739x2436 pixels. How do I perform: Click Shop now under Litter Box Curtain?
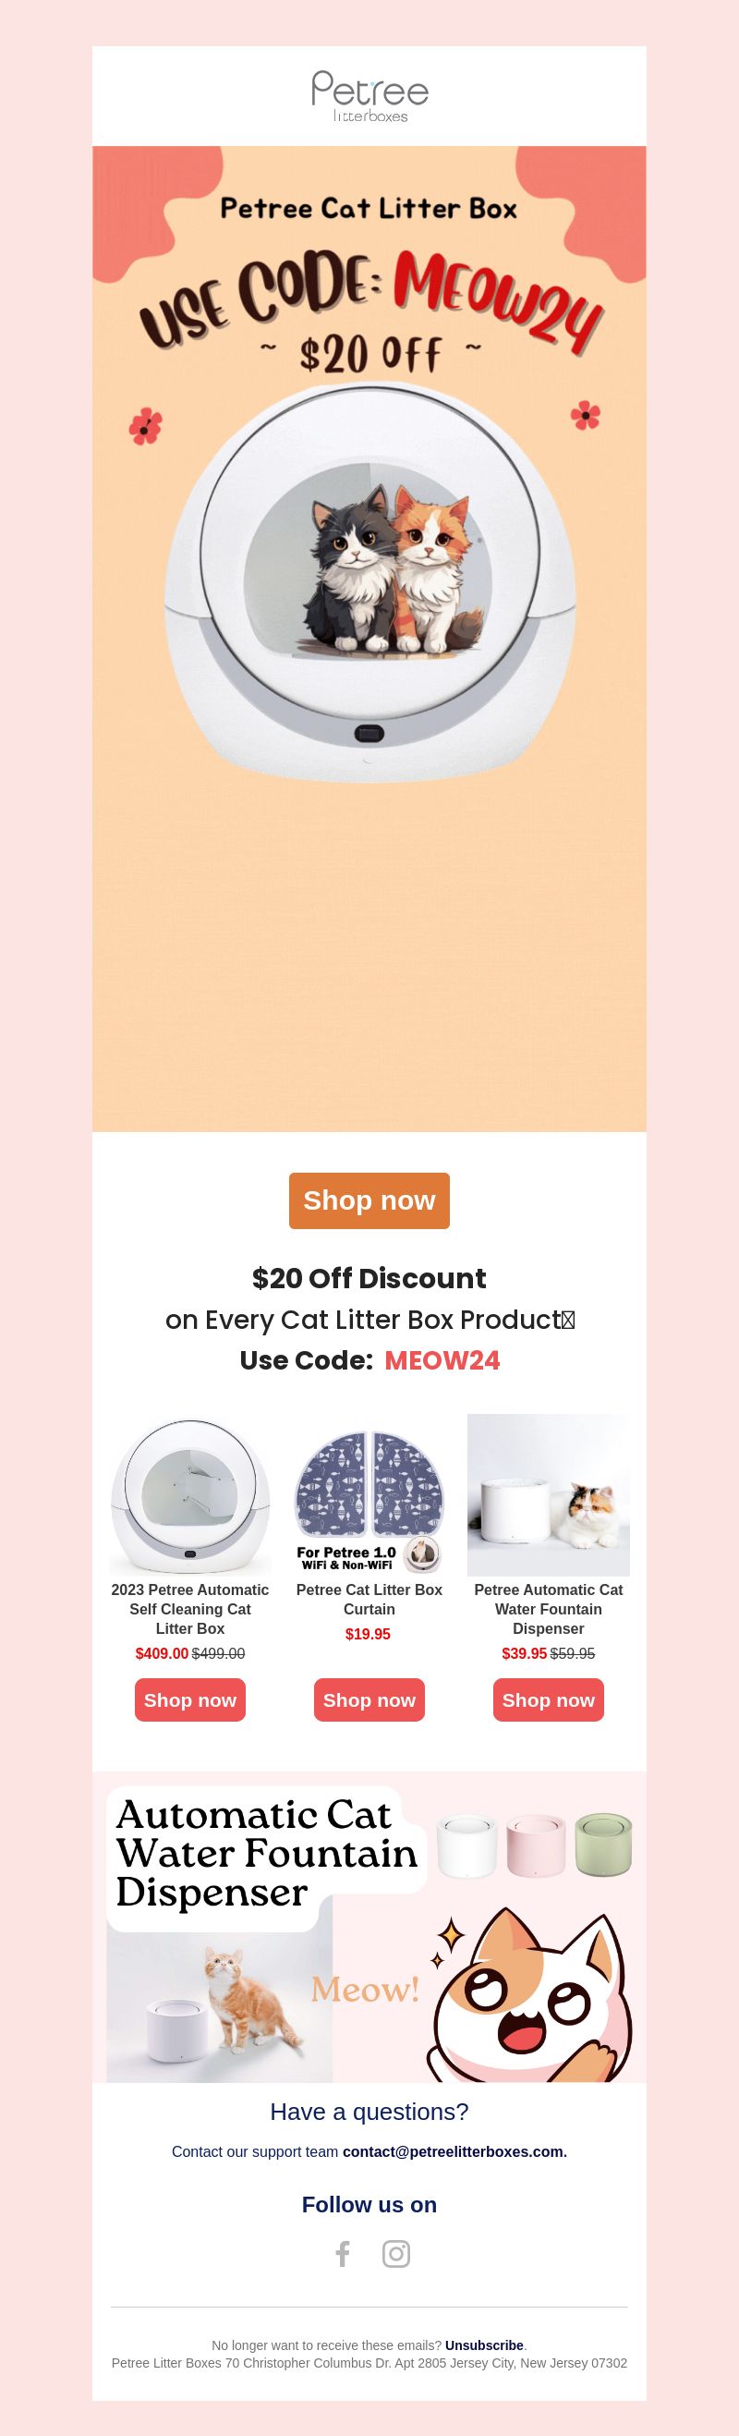(x=369, y=1699)
